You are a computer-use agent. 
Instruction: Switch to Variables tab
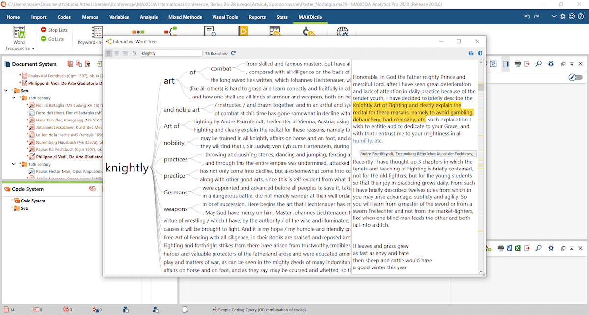click(119, 17)
